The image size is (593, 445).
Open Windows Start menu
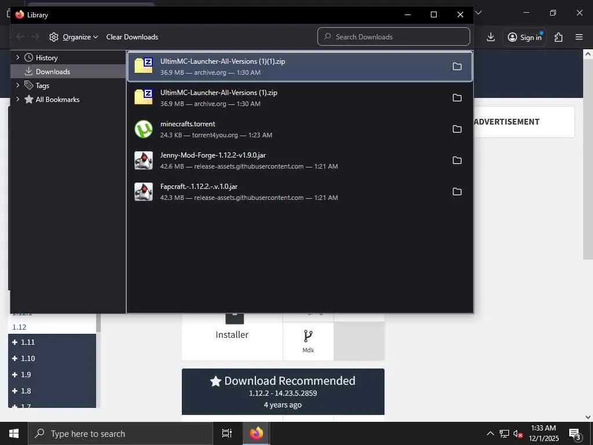[14, 433]
